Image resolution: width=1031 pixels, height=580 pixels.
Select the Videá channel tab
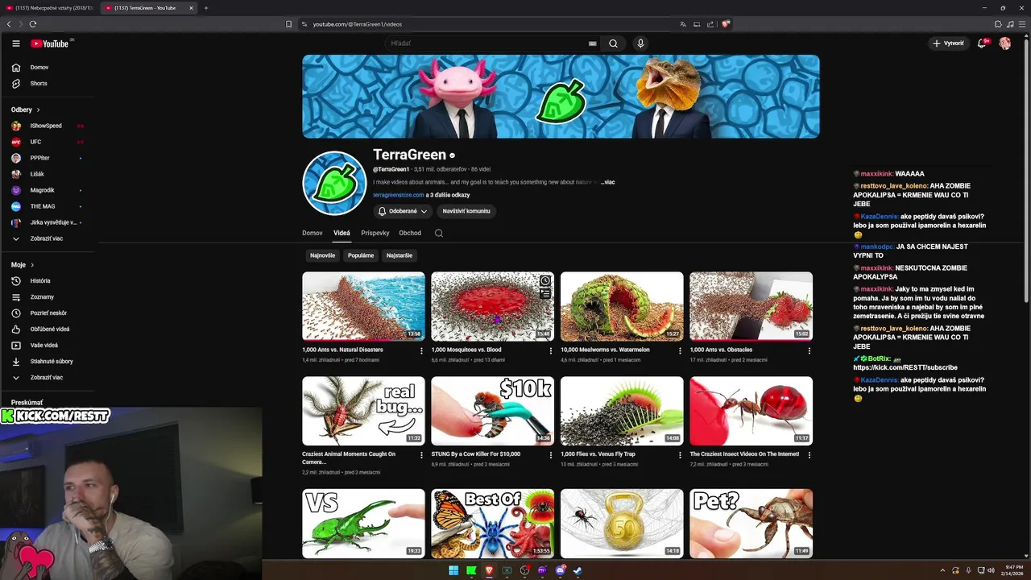click(342, 233)
